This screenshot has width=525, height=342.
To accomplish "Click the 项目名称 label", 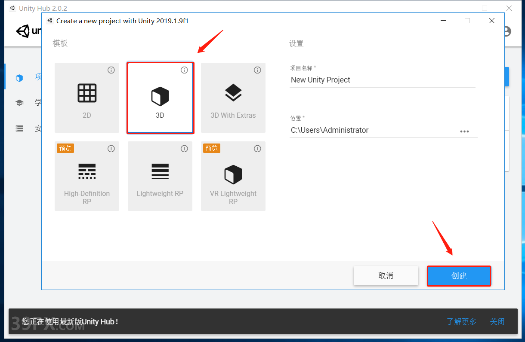I will pyautogui.click(x=302, y=68).
